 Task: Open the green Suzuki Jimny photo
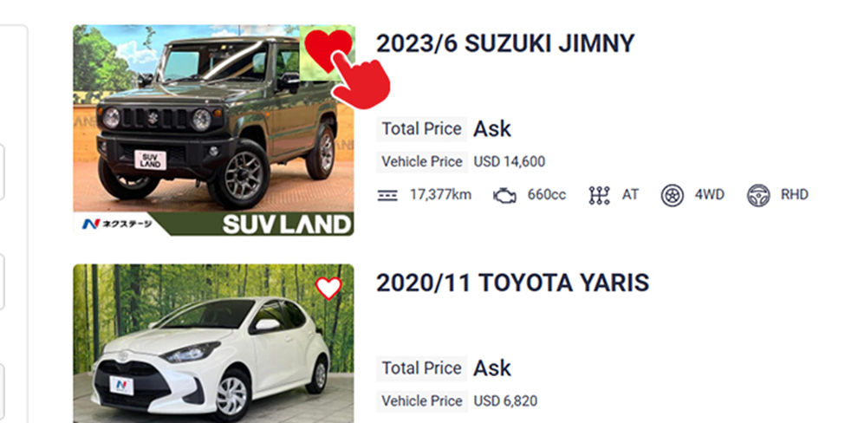213,130
